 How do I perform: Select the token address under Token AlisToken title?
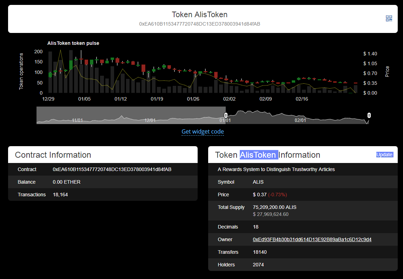coord(200,24)
